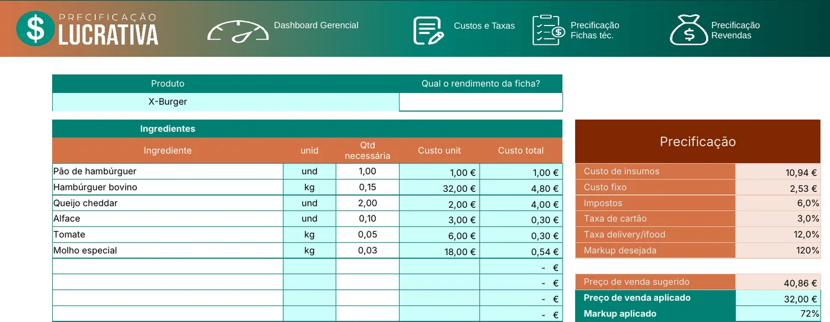The image size is (830, 322).
Task: Click the Custo unit column header
Action: 439,150
